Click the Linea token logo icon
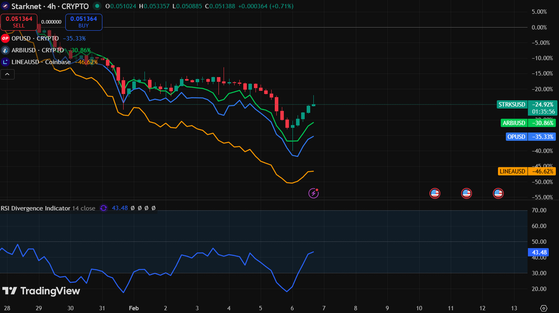 point(6,62)
